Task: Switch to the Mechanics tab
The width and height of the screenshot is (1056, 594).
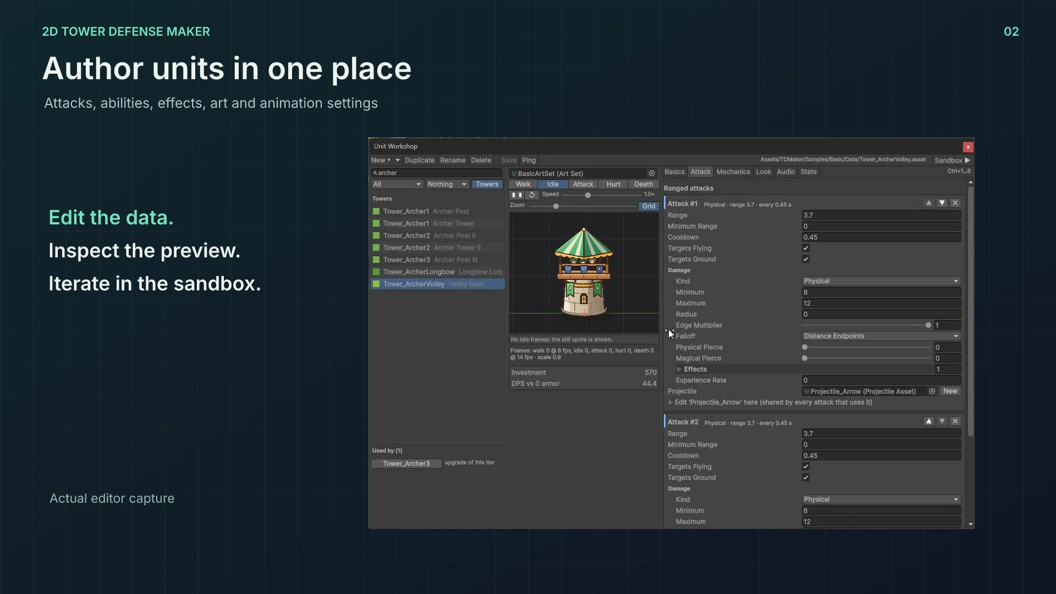Action: 733,172
